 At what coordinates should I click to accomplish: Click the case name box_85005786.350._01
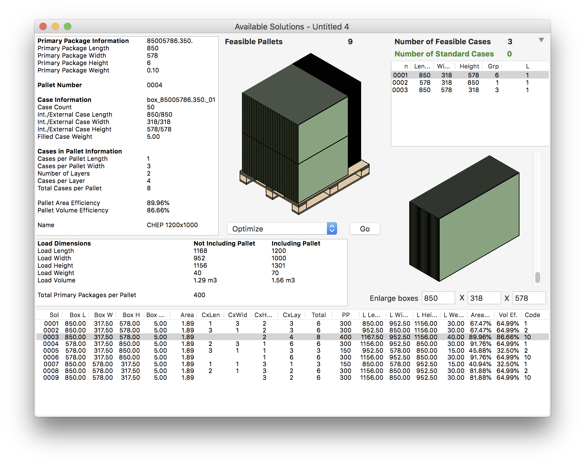tap(181, 100)
